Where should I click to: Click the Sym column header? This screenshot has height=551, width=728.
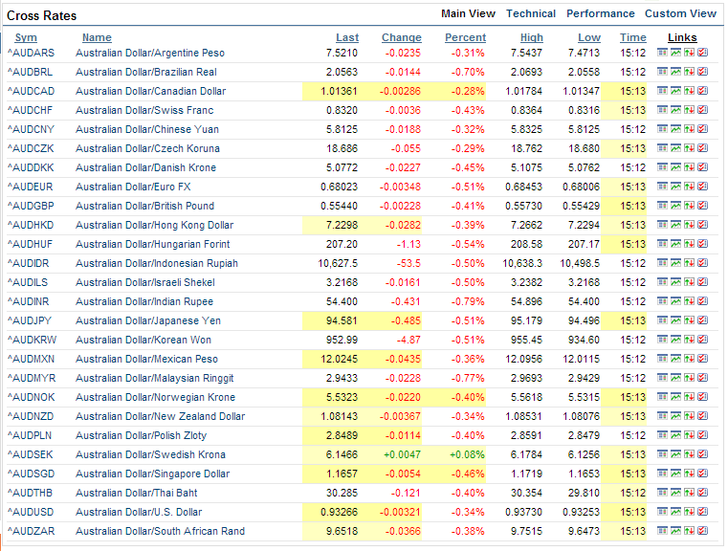click(26, 37)
